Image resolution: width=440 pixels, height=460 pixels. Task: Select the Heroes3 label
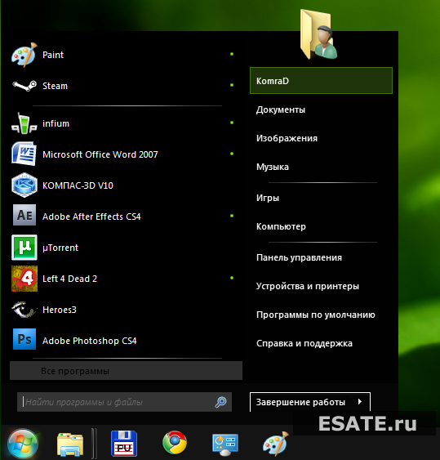click(x=60, y=310)
